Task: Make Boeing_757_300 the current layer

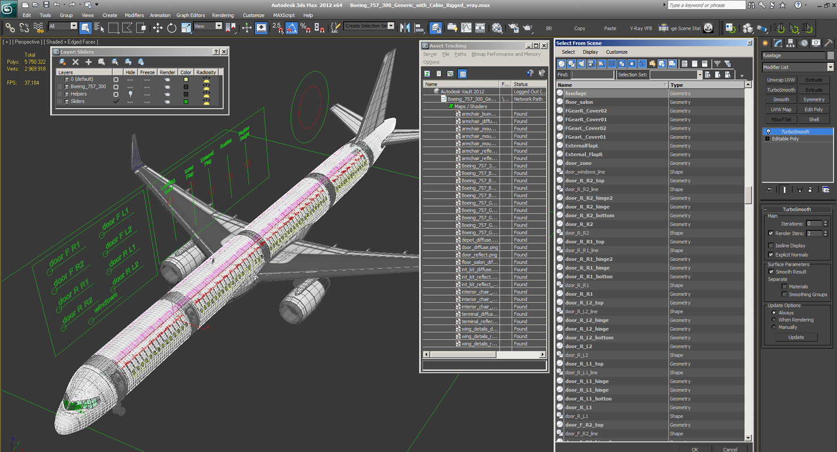Action: click(116, 86)
